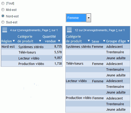Click the quantity value 5,578
This screenshot has width=131, height=113.
58,52
